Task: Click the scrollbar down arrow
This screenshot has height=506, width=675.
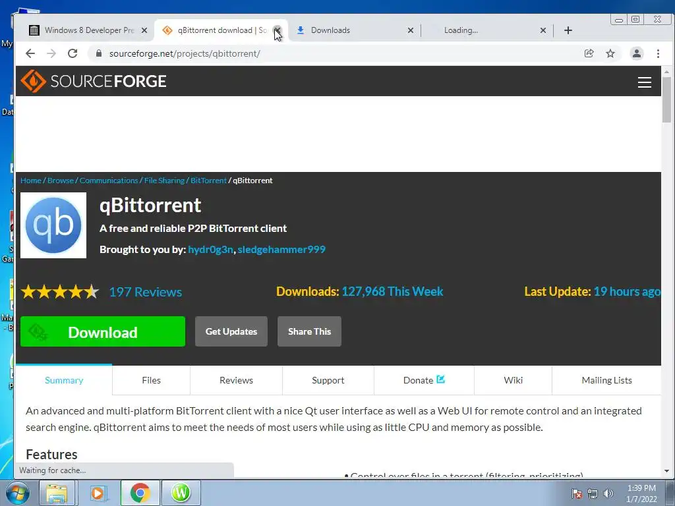Action: click(x=666, y=471)
